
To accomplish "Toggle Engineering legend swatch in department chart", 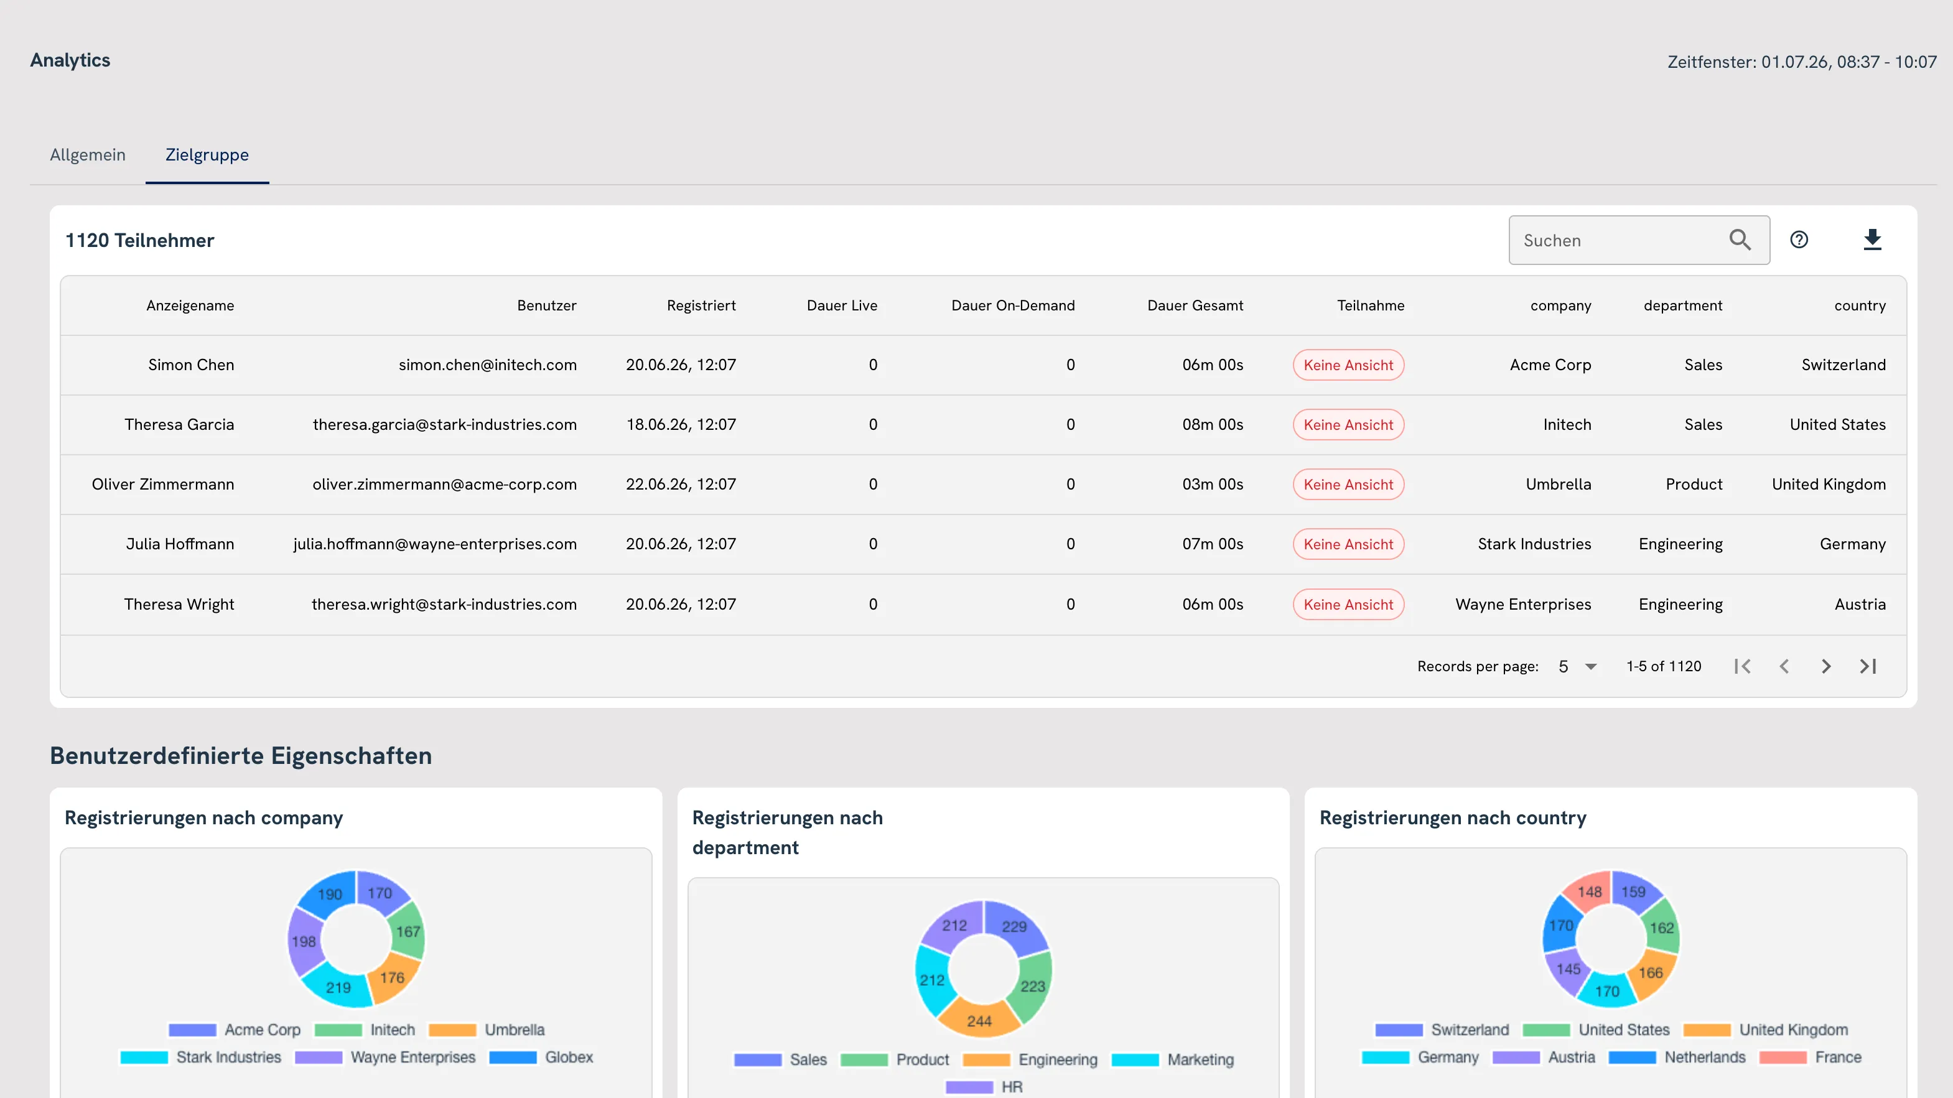I will click(x=986, y=1059).
